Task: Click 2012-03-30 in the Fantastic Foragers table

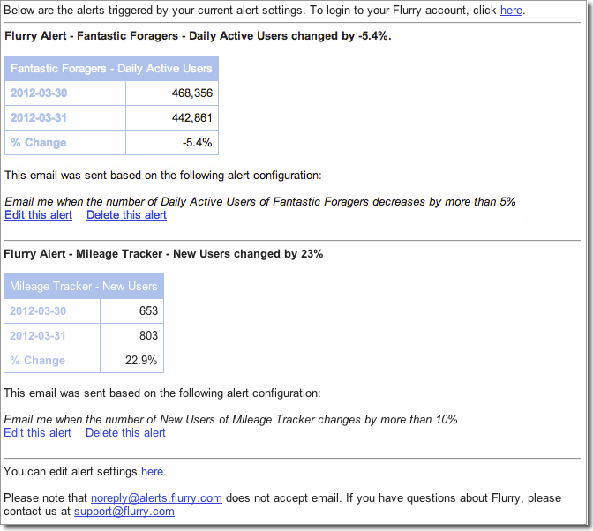Action: (39, 93)
